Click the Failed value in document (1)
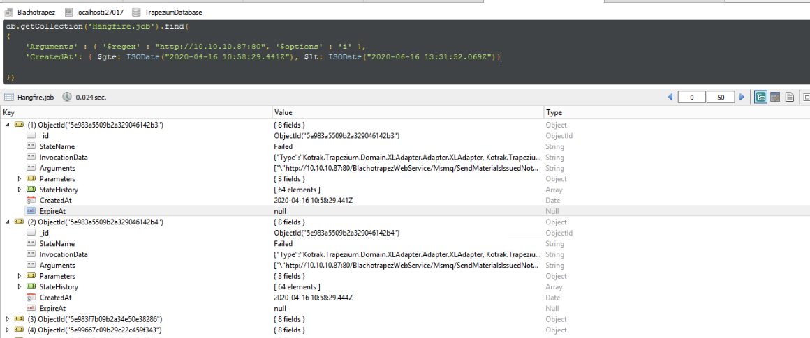The width and height of the screenshot is (810, 338). [x=283, y=146]
